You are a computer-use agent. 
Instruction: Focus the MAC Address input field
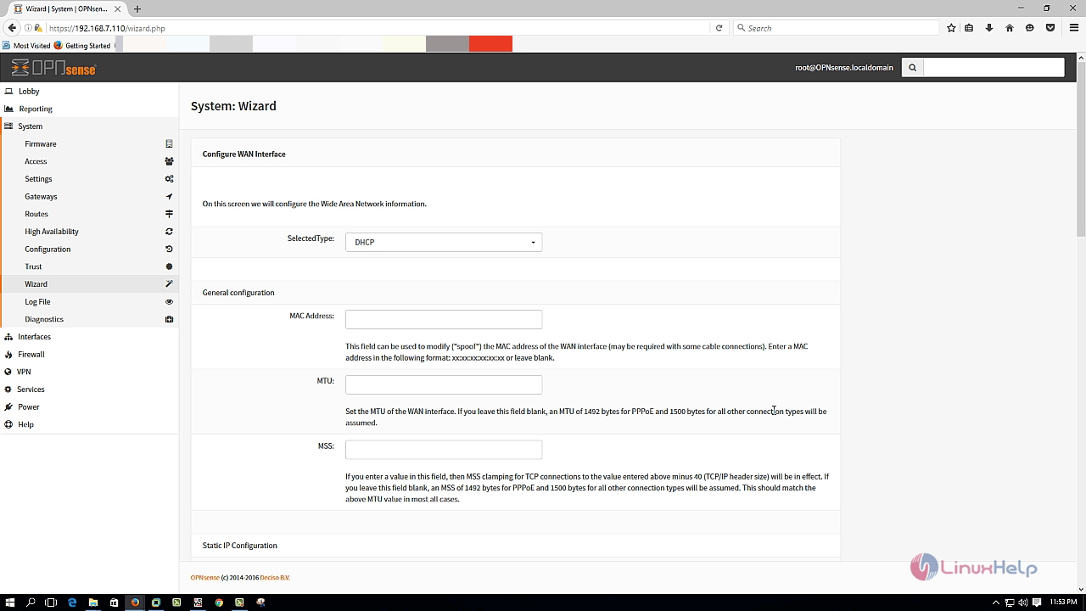tap(444, 319)
